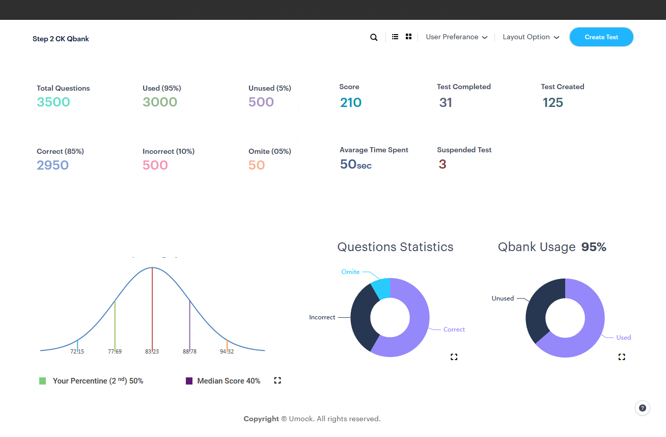Select the Total Questions value 3500
This screenshot has height=437, width=666.
[x=53, y=102]
